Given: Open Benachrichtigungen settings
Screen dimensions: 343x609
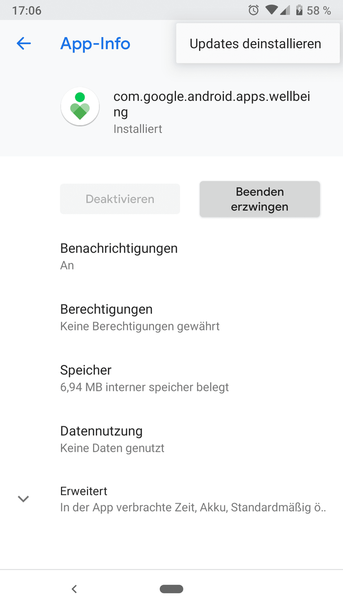Looking at the screenshot, I should 171,257.
